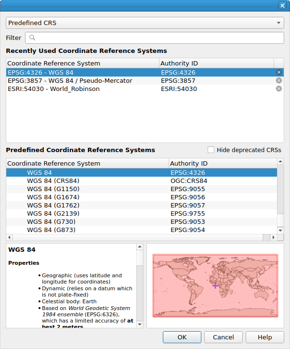Remove ESRI:54030 World_Robinson from recent list
Screen dimensions: 290x349
[278, 89]
